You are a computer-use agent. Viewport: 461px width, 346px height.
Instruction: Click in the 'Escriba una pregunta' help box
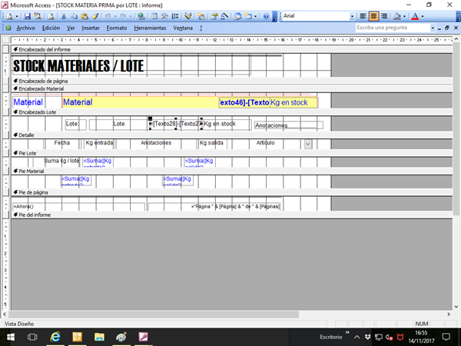point(392,28)
